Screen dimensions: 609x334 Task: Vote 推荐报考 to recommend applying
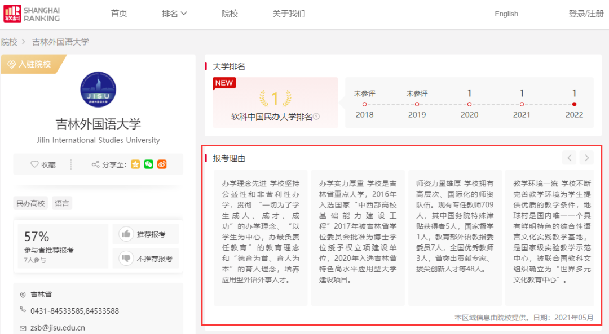pos(145,234)
